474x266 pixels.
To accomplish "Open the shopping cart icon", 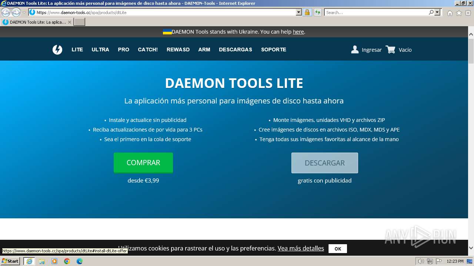I will pyautogui.click(x=390, y=50).
